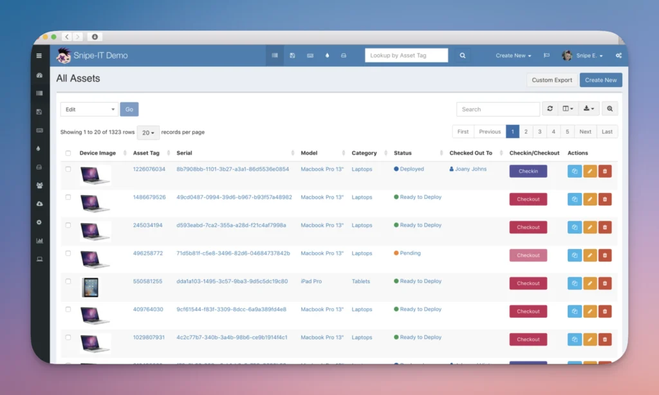Screen dimensions: 659x395
Task: Check the box for asset 1226076034
Action: point(68,169)
